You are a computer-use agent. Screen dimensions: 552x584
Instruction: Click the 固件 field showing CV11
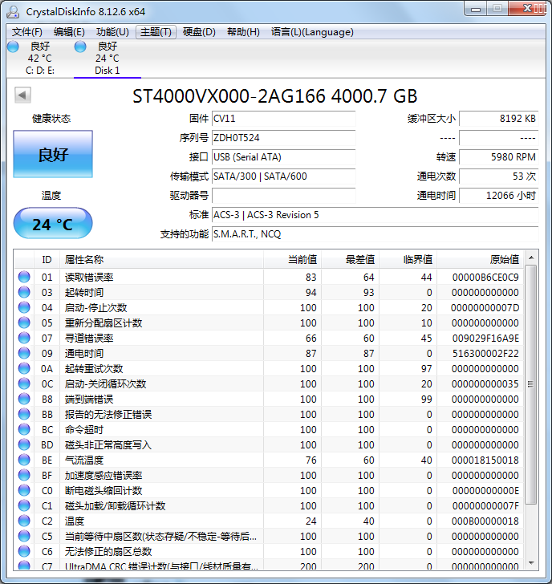tap(283, 119)
